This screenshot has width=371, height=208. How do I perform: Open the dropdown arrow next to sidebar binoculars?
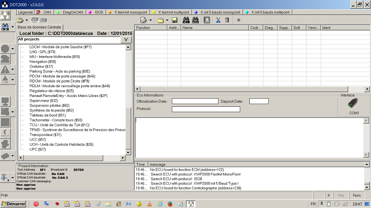tap(13, 27)
